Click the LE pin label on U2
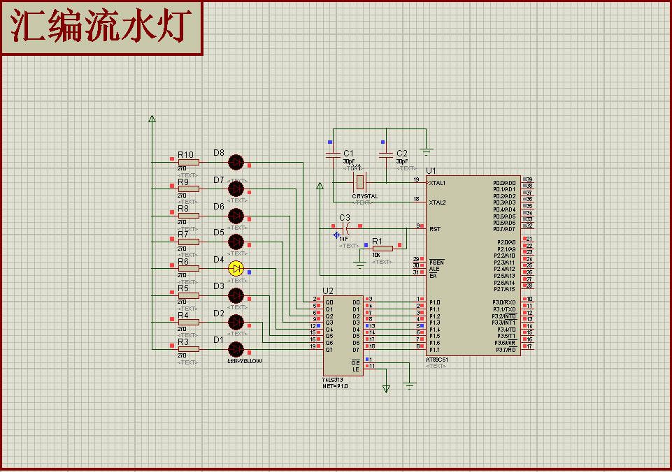This screenshot has width=672, height=472. (356, 369)
